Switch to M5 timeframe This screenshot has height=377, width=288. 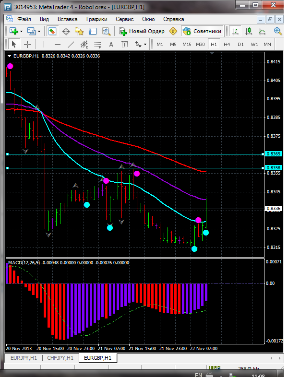[x=173, y=44]
